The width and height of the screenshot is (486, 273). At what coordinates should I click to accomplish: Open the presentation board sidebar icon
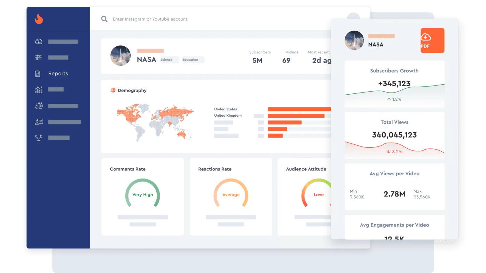coord(39,122)
